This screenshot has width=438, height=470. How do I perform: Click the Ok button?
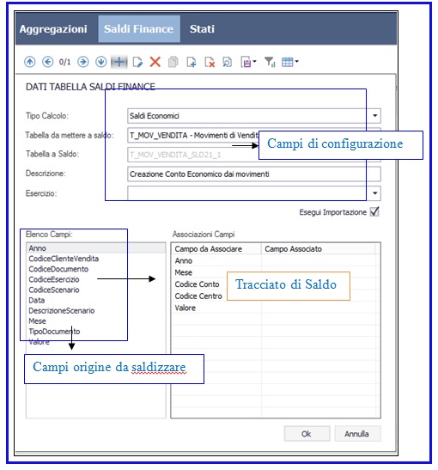coord(307,434)
